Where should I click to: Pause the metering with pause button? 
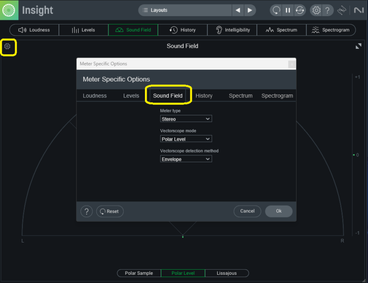pyautogui.click(x=287, y=10)
